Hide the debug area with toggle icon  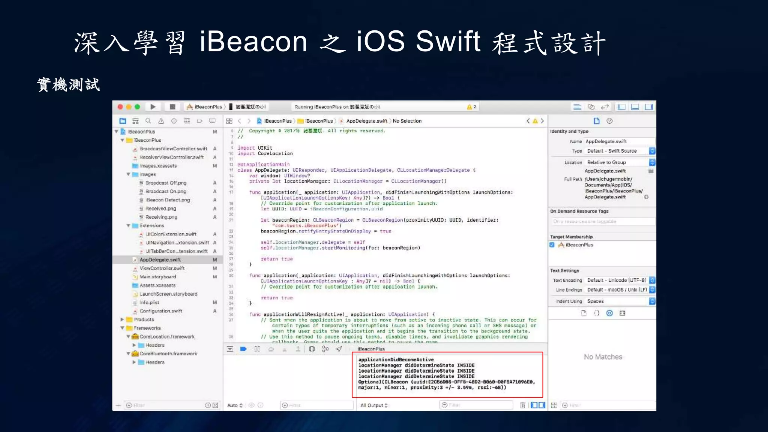(x=230, y=349)
